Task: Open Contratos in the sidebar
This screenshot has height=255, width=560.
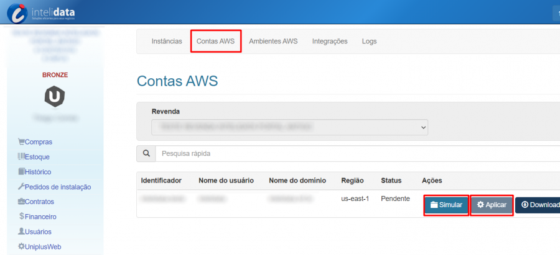Action: [x=39, y=202]
